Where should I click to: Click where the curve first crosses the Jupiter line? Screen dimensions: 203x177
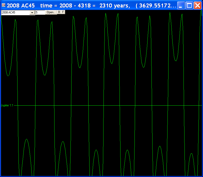click(18, 106)
